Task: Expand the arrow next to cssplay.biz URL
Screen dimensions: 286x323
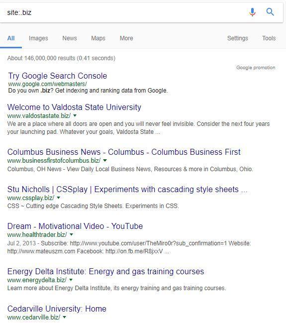Action: coord(59,198)
